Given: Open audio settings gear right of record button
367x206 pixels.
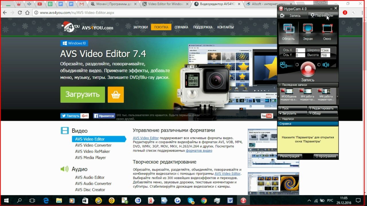Looking at the screenshot, I should [x=319, y=65].
